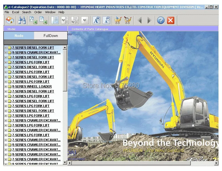
Task: Open the Excel menu
Action: 16,12
